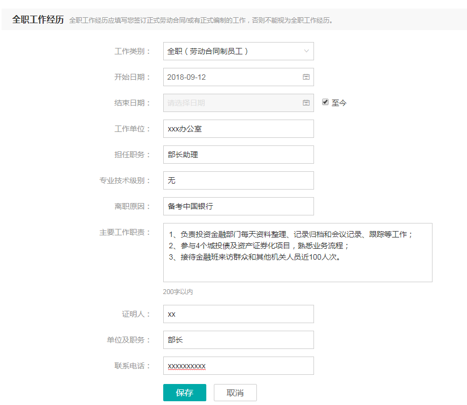Click calendar icon in start date field

(x=306, y=77)
